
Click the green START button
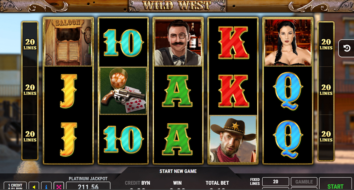[x=335, y=185]
